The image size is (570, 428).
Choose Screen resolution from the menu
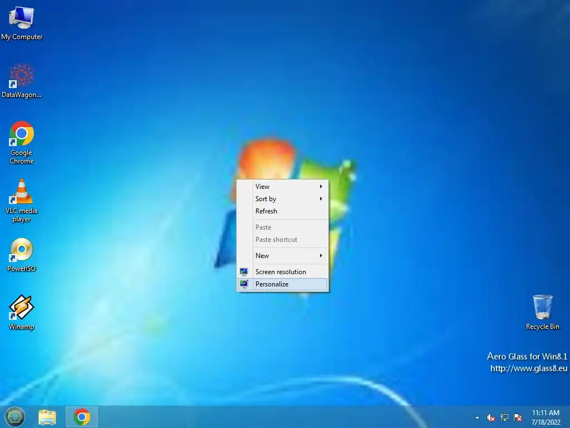283,272
